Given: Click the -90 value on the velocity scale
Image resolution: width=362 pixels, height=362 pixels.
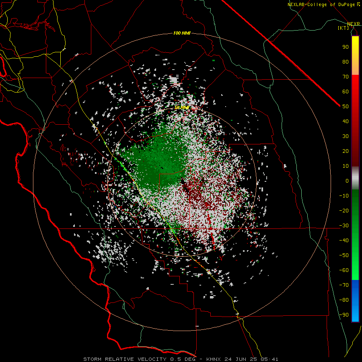Looking at the screenshot, I should tap(344, 315).
